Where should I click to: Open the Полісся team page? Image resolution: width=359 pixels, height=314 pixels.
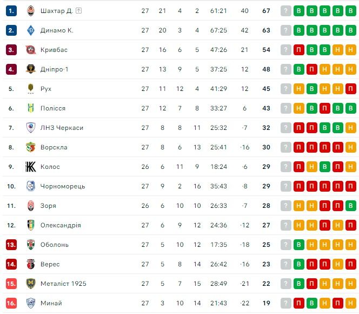tap(53, 108)
